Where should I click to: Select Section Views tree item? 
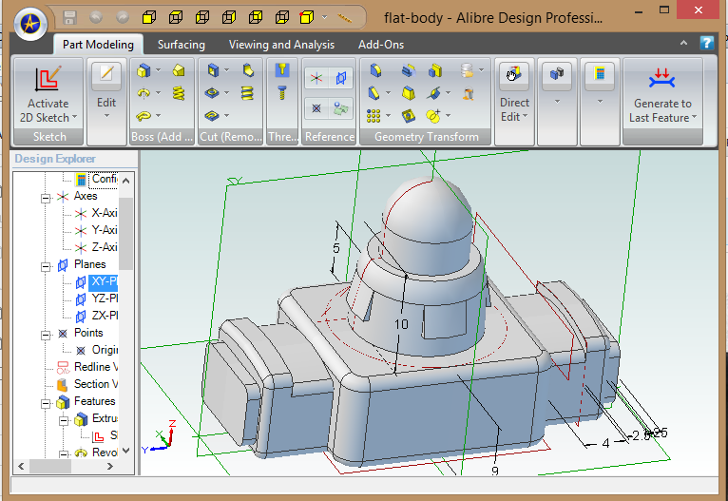(x=86, y=384)
